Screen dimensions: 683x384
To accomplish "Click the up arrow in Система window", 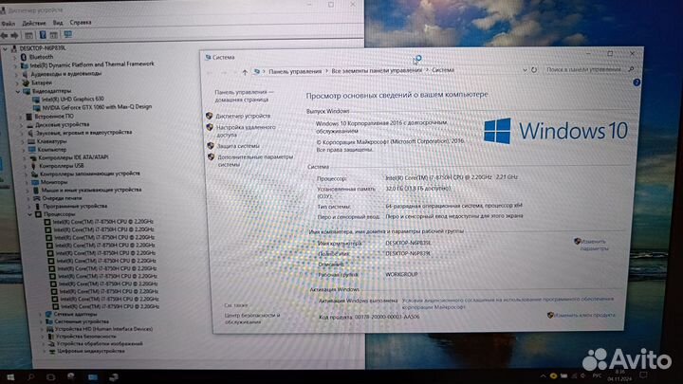I will (x=245, y=72).
